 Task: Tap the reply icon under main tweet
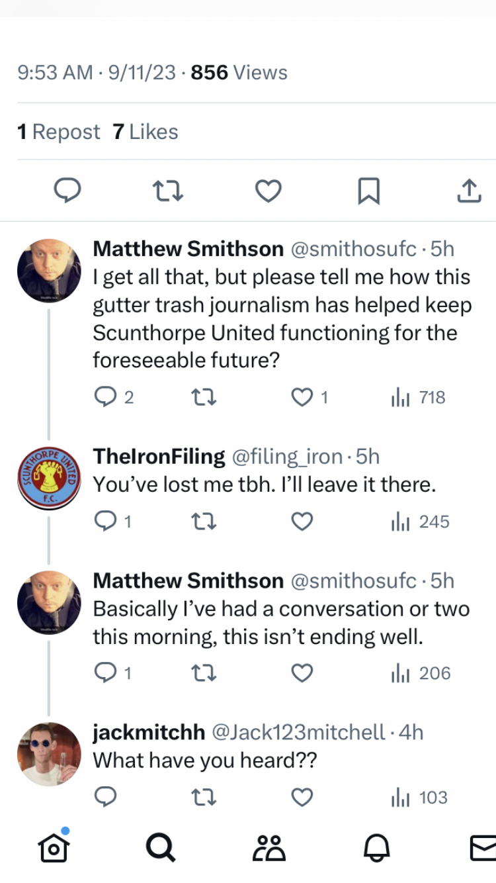coord(67,191)
